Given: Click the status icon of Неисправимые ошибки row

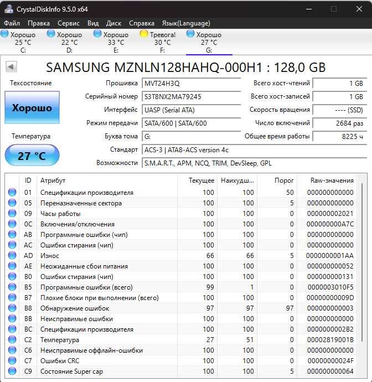Looking at the screenshot, I should pos(12,318).
